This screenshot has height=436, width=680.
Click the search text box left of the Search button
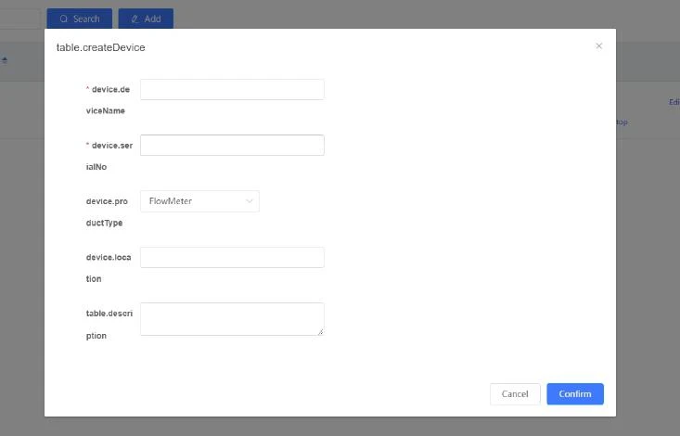20,19
